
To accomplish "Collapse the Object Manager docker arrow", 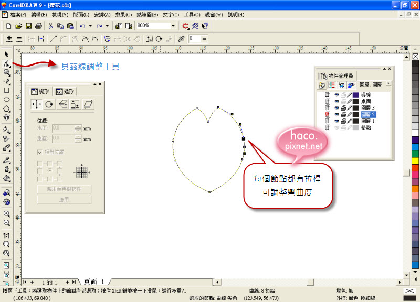I will 384,69.
